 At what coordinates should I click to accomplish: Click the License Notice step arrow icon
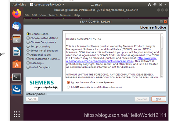click(28, 34)
